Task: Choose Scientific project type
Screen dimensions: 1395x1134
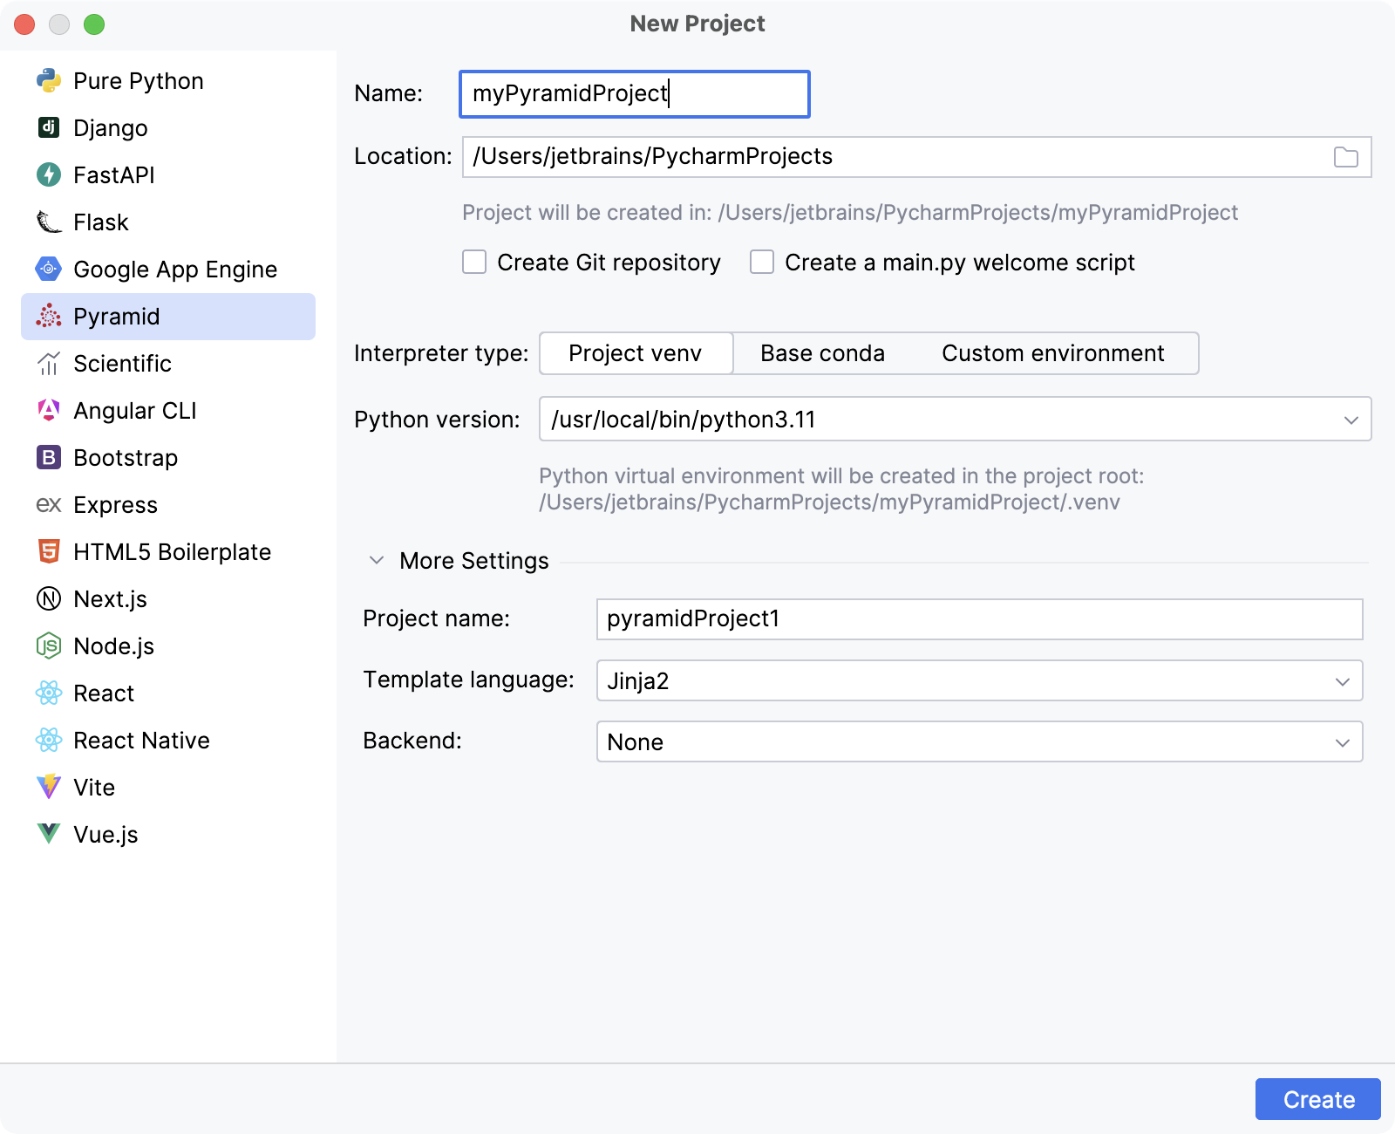Action: click(168, 364)
